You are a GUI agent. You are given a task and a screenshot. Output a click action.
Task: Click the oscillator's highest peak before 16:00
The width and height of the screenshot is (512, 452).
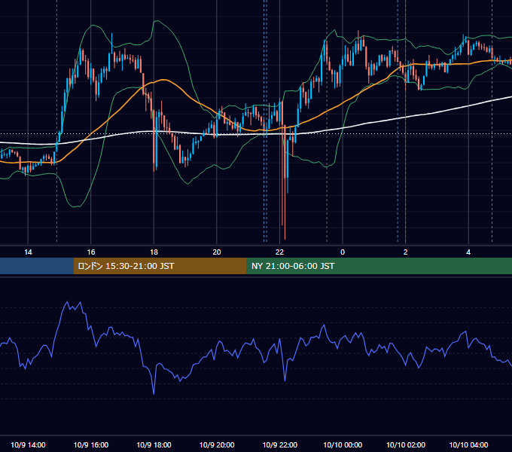(68, 302)
